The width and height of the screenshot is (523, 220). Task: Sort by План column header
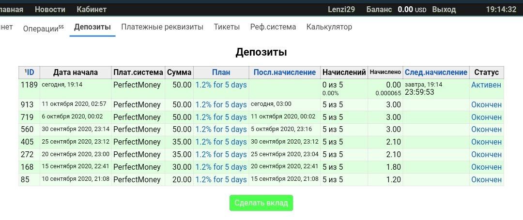point(221,72)
